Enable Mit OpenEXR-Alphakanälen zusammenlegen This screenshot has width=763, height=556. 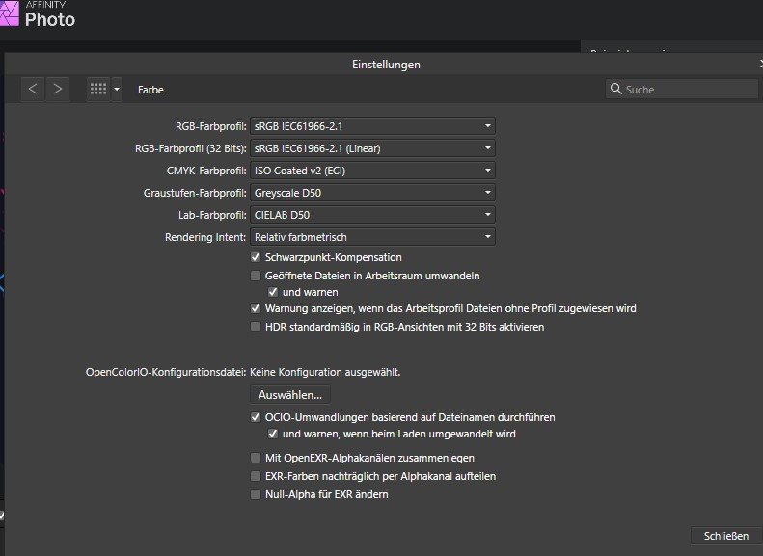(x=256, y=458)
